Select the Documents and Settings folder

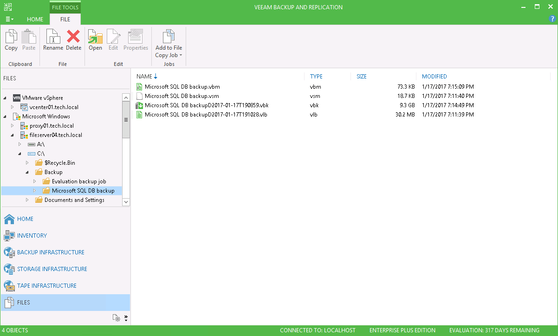pyautogui.click(x=74, y=200)
